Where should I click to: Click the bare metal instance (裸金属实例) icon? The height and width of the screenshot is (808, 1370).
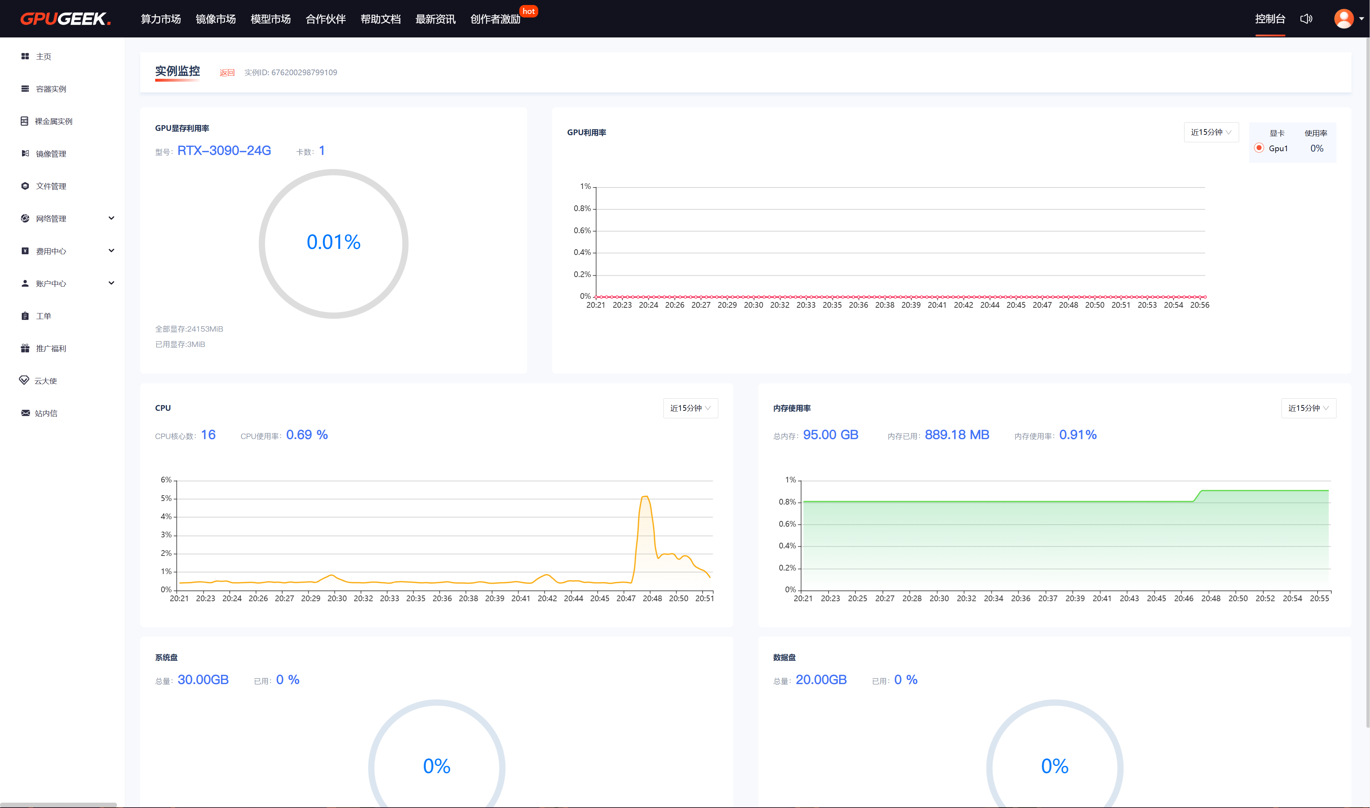pyautogui.click(x=25, y=121)
